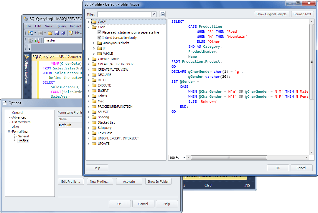Open the Query menu
This screenshot has width=318, height=213.
pyautogui.click(x=61, y=26)
